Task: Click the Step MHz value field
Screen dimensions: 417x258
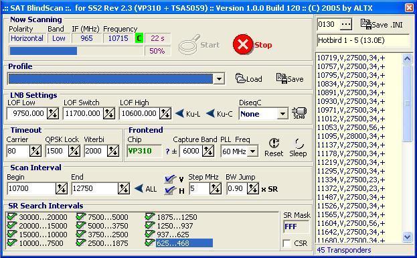Action: [x=199, y=188]
